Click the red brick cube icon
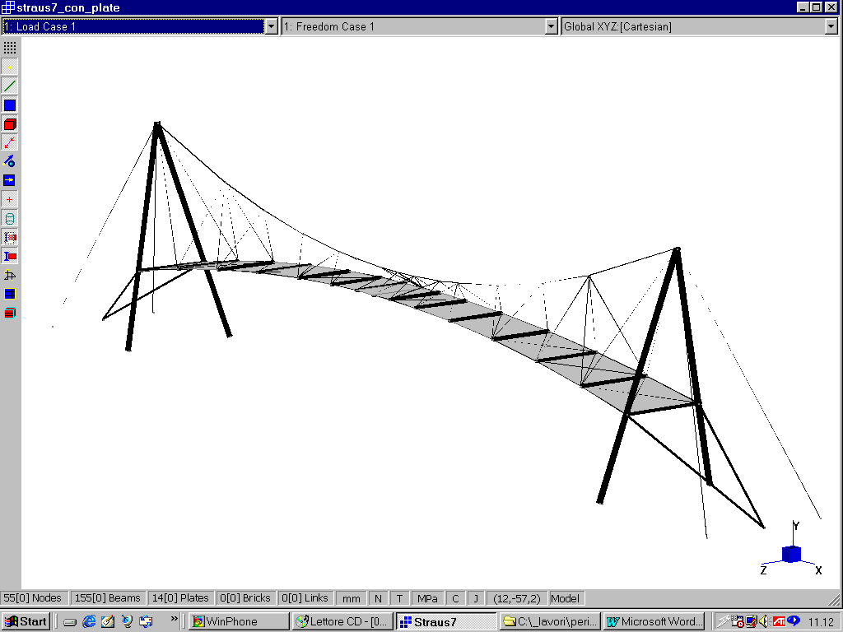 point(10,124)
